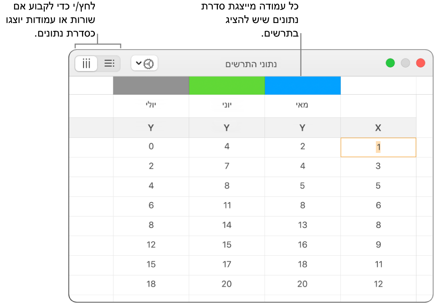Click the מאי column header cell
Image resolution: width=434 pixels, height=303 pixels.
pos(302,106)
